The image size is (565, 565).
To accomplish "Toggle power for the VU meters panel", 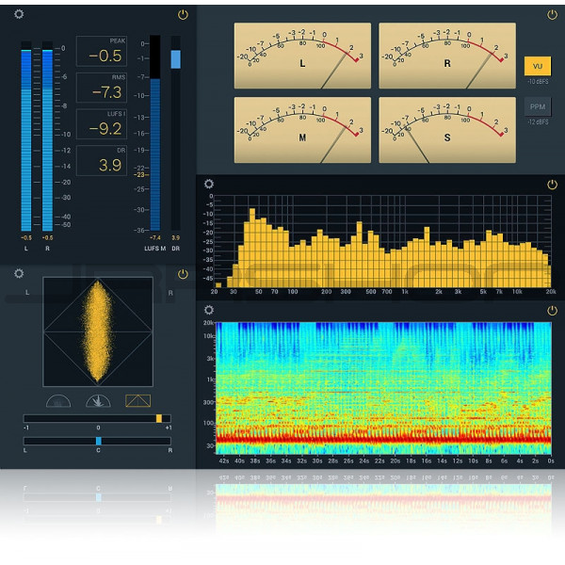I will (x=552, y=15).
